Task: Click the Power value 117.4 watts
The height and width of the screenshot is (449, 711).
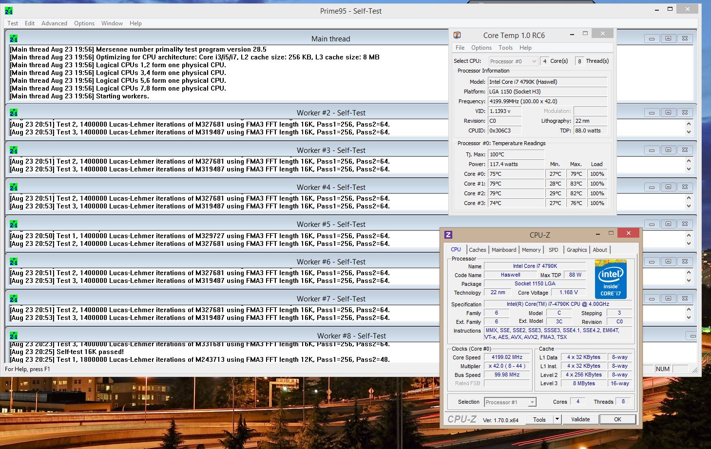Action: pyautogui.click(x=516, y=164)
